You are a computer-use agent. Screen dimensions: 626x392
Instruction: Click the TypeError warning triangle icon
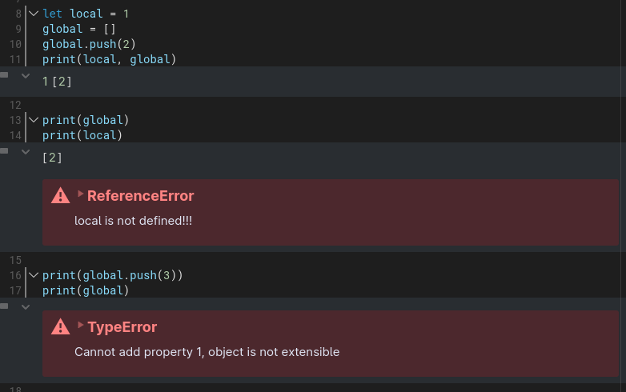click(61, 327)
